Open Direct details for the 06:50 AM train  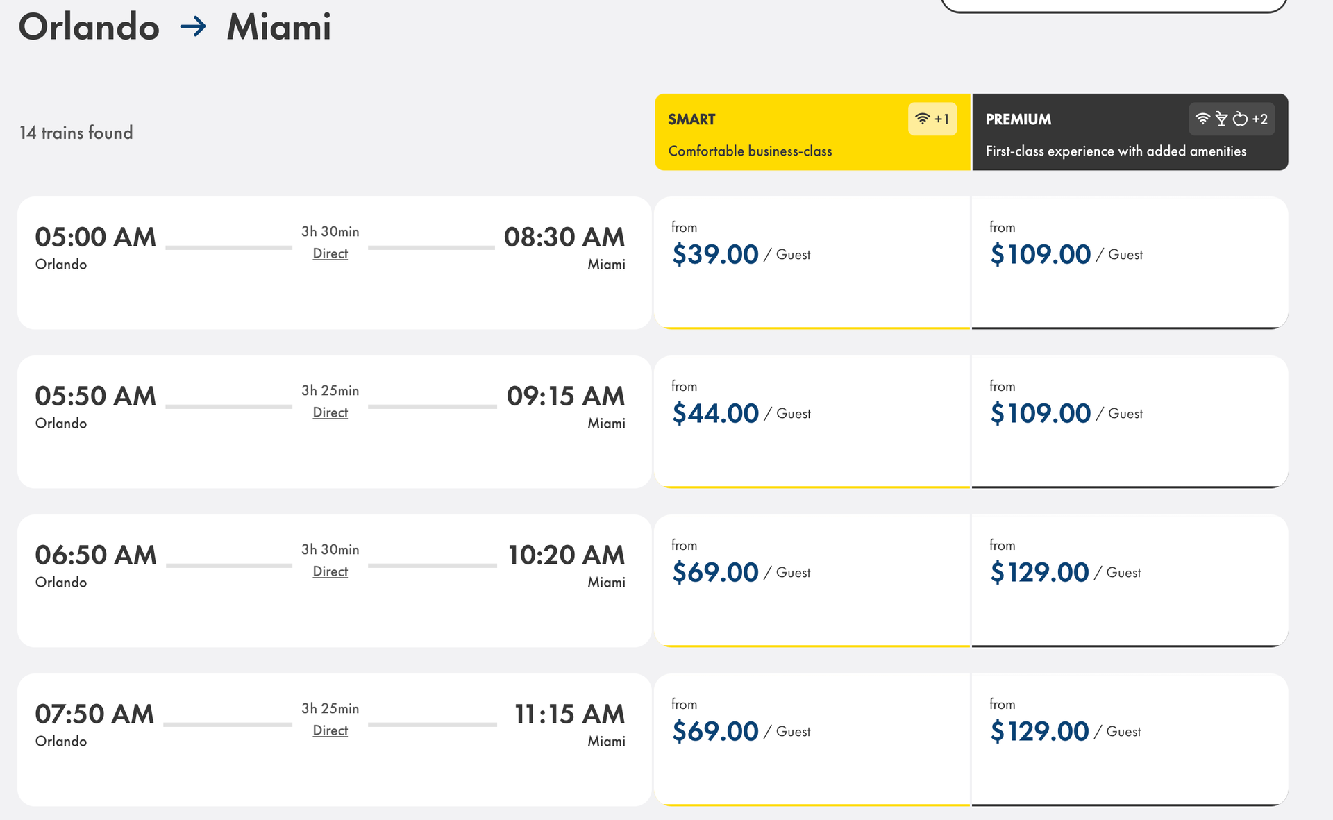(x=330, y=571)
